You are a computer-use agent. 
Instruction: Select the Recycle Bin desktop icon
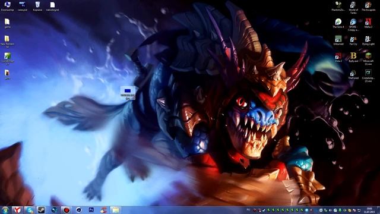click(x=37, y=7)
